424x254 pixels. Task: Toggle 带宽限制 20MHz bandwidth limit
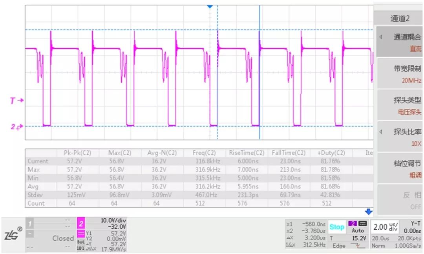click(x=399, y=74)
